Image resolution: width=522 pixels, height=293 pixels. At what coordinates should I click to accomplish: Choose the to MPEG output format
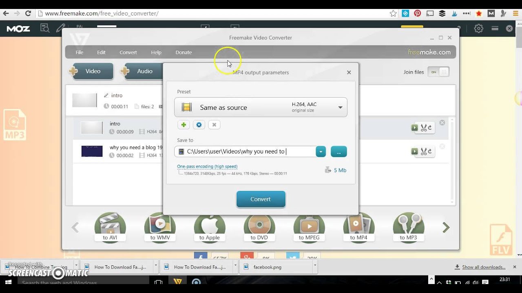point(309,228)
